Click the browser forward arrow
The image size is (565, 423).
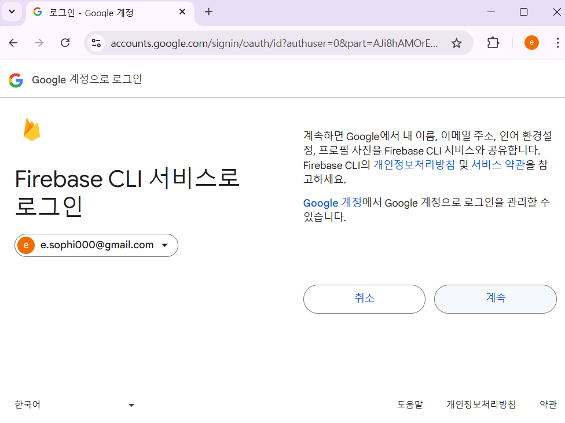click(39, 43)
